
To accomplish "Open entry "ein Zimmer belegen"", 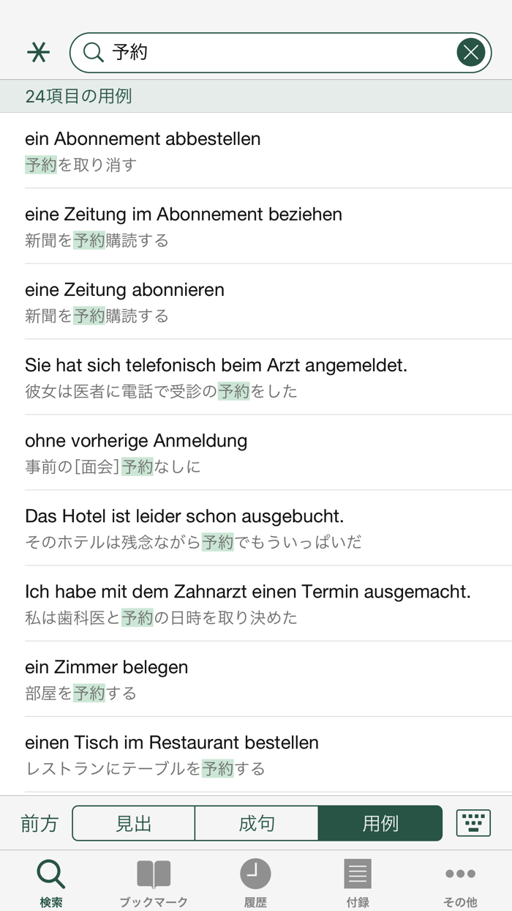I will pyautogui.click(x=256, y=678).
